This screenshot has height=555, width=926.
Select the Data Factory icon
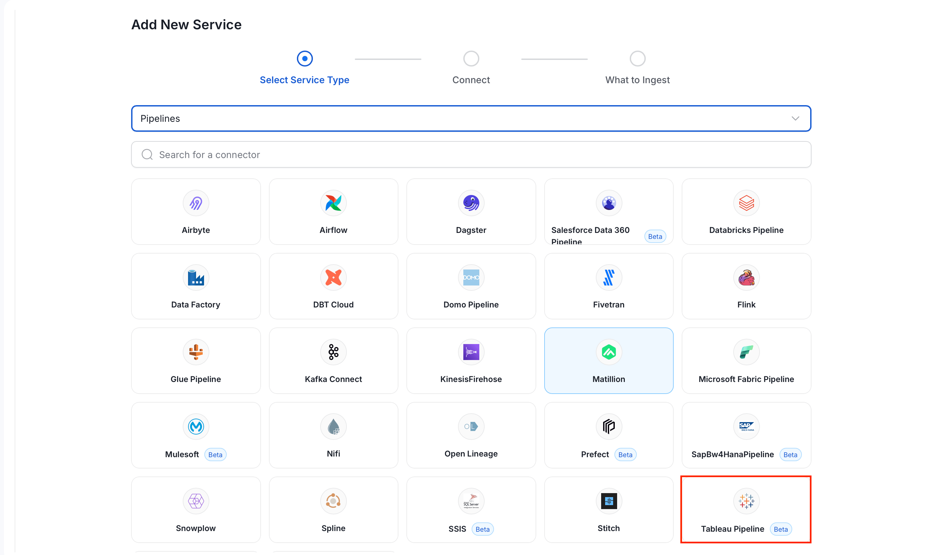[196, 277]
